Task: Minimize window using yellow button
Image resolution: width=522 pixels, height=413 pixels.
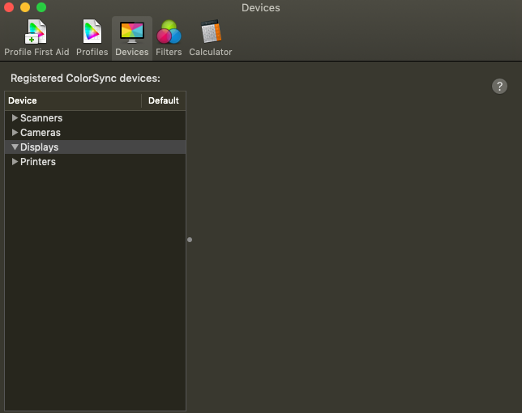Action: pyautogui.click(x=25, y=7)
